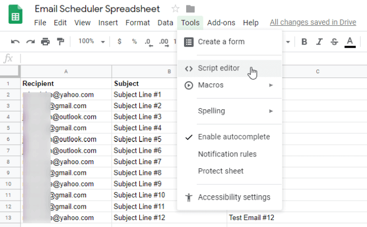Click the move-to-folder icon
The width and height of the screenshot is (367, 227).
tap(190, 9)
